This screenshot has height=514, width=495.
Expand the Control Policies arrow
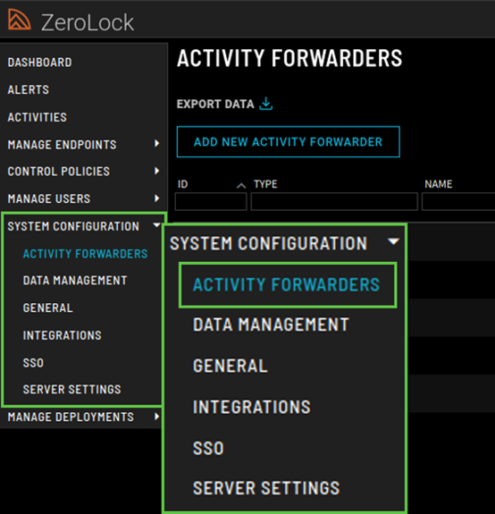click(x=157, y=171)
